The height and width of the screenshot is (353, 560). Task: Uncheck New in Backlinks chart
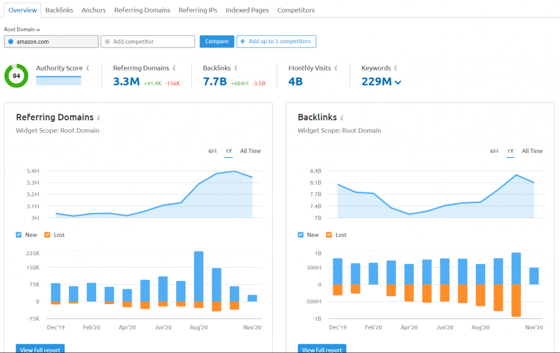(300, 235)
